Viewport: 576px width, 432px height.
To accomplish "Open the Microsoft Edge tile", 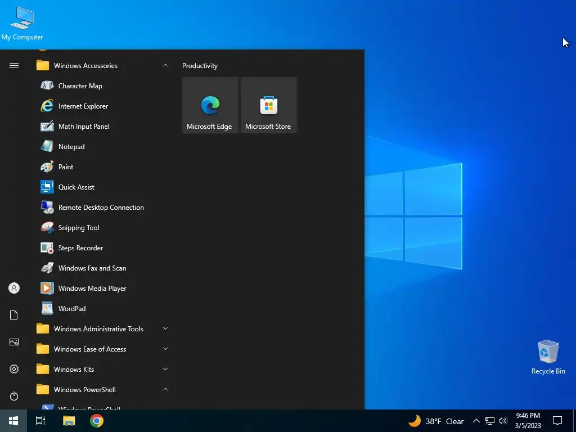I will click(210, 105).
